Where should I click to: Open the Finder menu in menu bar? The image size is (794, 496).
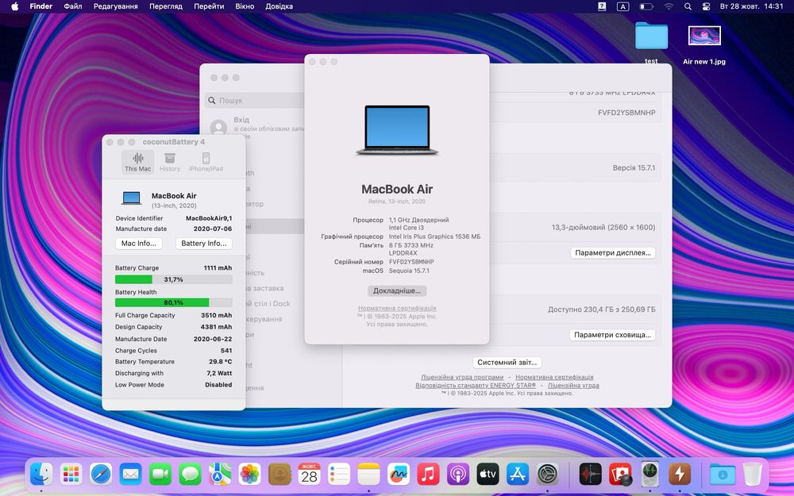click(x=41, y=6)
